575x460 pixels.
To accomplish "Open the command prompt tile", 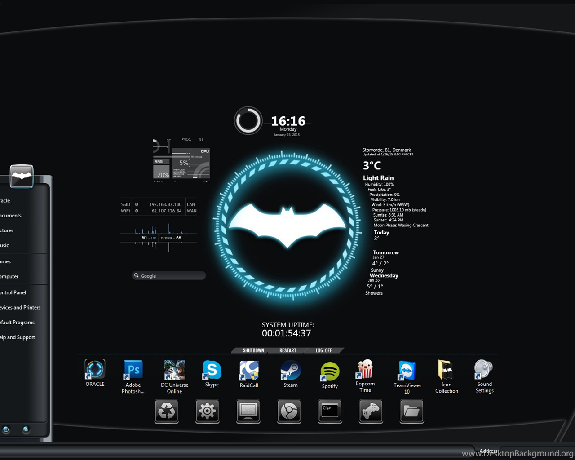I will pyautogui.click(x=330, y=411).
